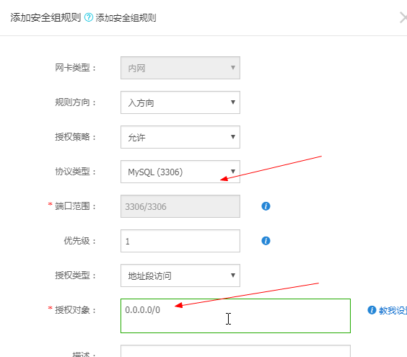
Task: Click the 优先级 label
Action: click(x=80, y=241)
